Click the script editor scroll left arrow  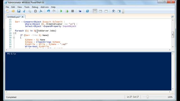[x=7, y=50]
